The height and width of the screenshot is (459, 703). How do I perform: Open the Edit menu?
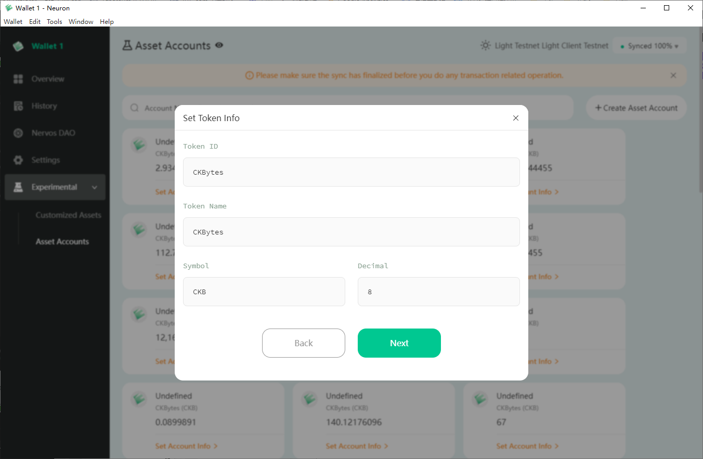pyautogui.click(x=35, y=21)
